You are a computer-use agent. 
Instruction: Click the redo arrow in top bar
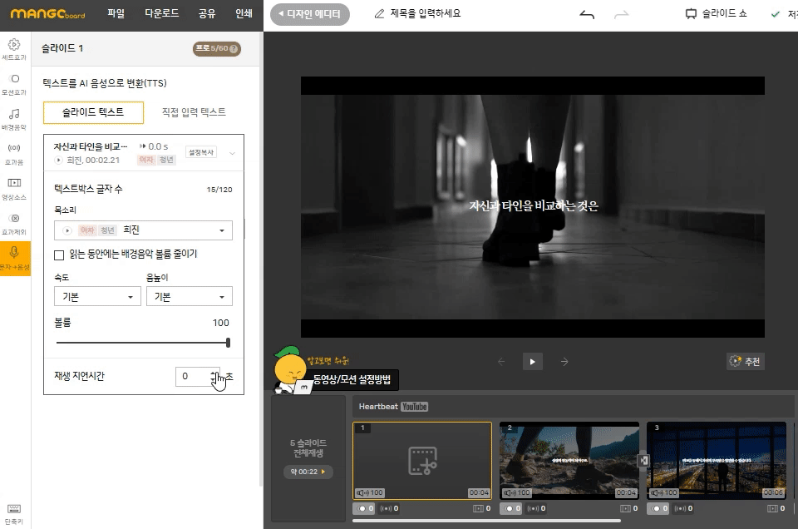coord(622,14)
